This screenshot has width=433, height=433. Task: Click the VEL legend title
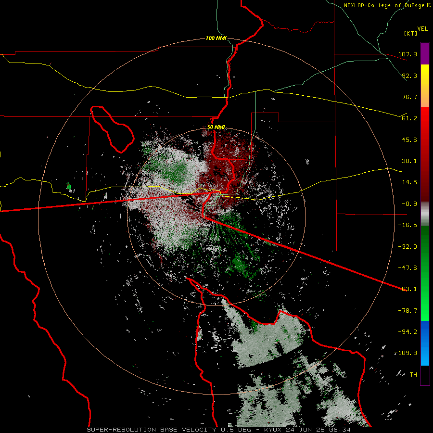pos(422,29)
